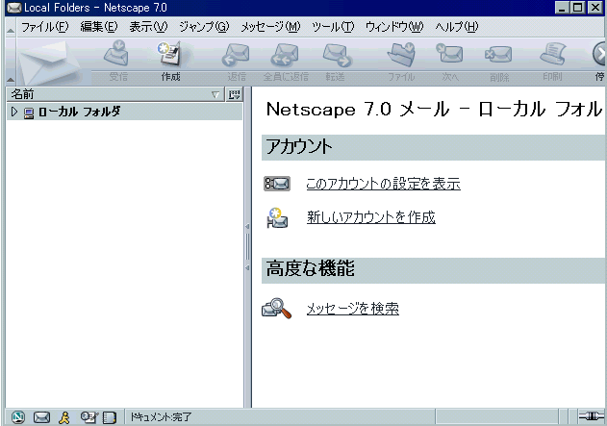Open the ツール(T) menu
Viewport: 607px width, 426px height.
(x=333, y=27)
